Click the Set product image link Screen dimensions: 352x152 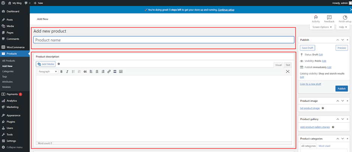(310, 108)
